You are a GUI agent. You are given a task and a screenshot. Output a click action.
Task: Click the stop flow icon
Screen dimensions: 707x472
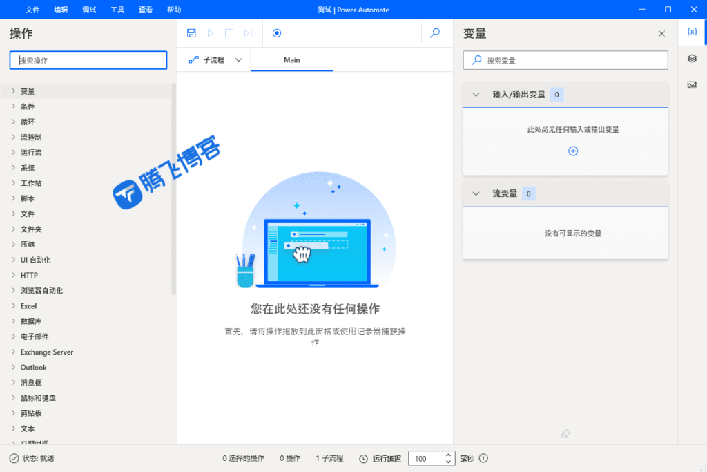[x=228, y=32]
